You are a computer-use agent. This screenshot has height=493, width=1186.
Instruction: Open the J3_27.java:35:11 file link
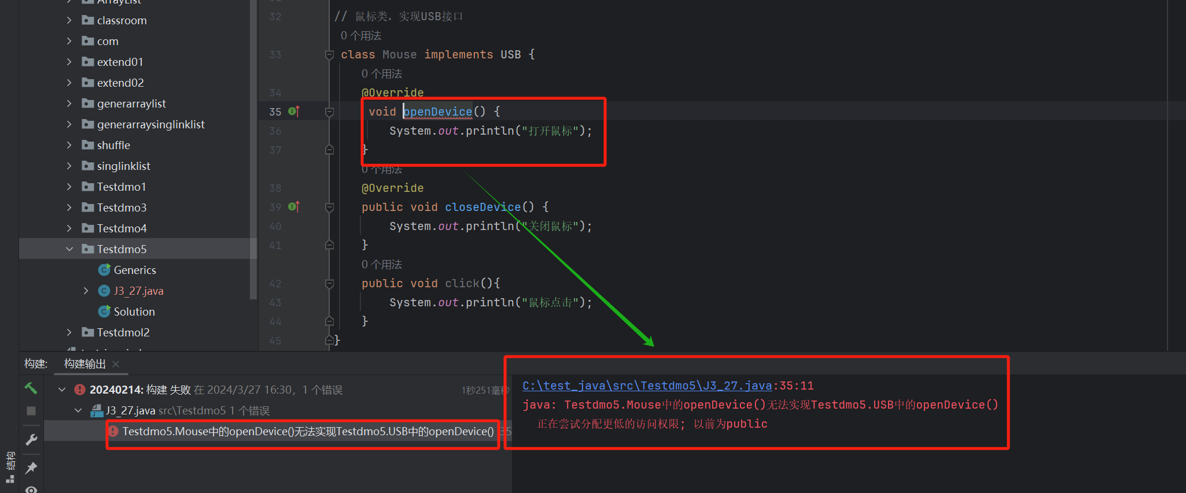[647, 385]
